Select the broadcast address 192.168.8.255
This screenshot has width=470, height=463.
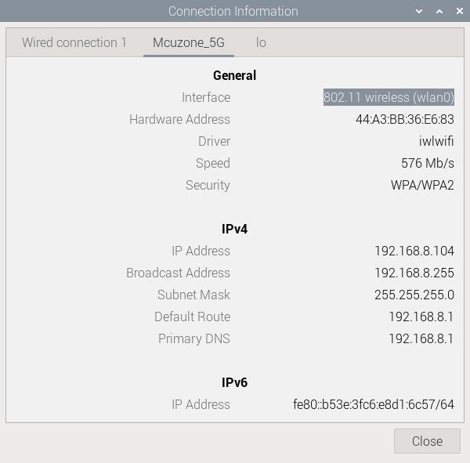[x=414, y=273]
